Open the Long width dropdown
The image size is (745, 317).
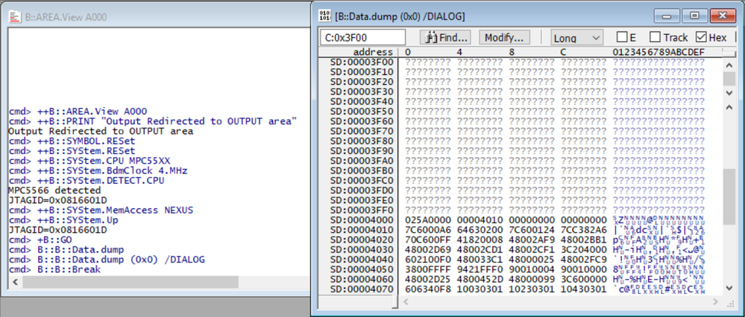pyautogui.click(x=576, y=38)
